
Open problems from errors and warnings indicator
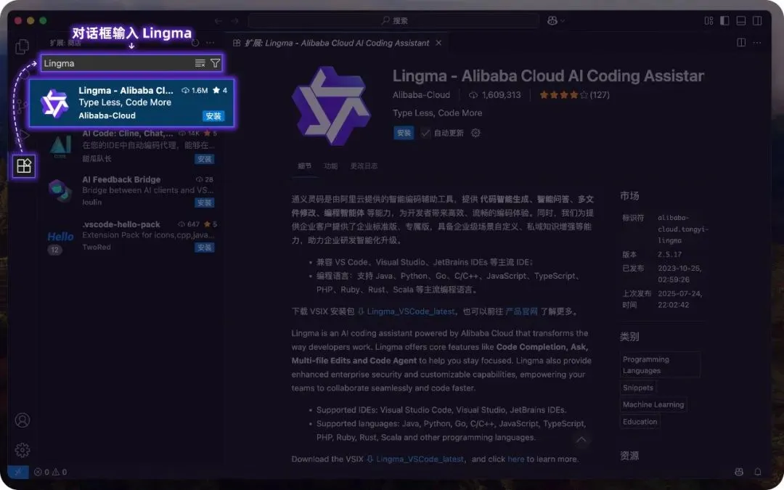[x=50, y=472]
